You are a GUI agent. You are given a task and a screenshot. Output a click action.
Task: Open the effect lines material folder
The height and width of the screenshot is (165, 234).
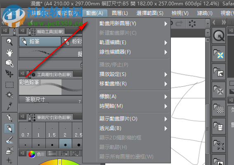click(x=219, y=144)
